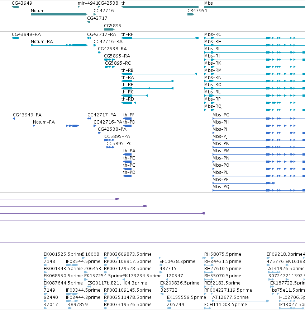
Task: Click the CG5895-PC protein label
Action: click(x=119, y=144)
